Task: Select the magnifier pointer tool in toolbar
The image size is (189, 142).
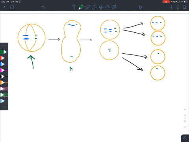Action: (114, 7)
